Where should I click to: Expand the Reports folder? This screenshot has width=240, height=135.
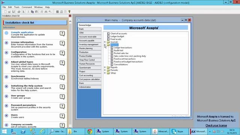point(105,67)
